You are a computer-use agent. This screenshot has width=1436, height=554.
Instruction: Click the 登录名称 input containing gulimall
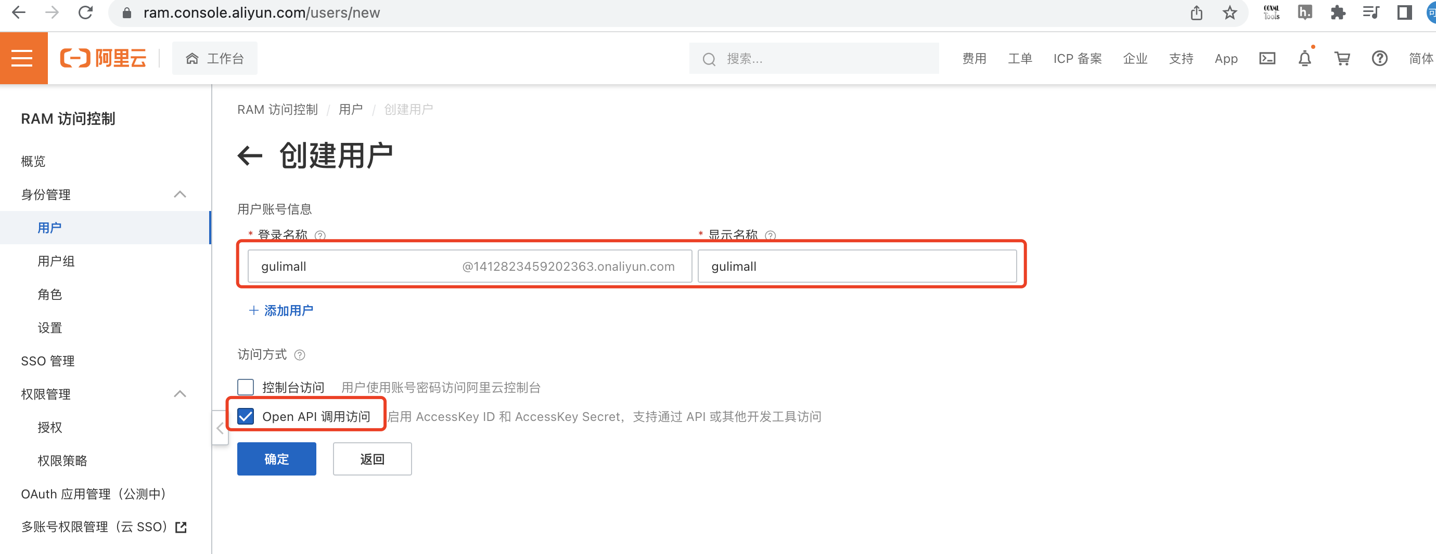pos(470,266)
